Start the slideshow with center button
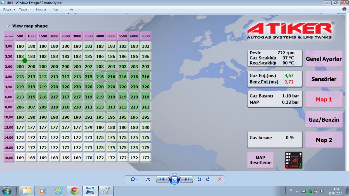The width and height of the screenshot is (349, 196). coord(174,179)
